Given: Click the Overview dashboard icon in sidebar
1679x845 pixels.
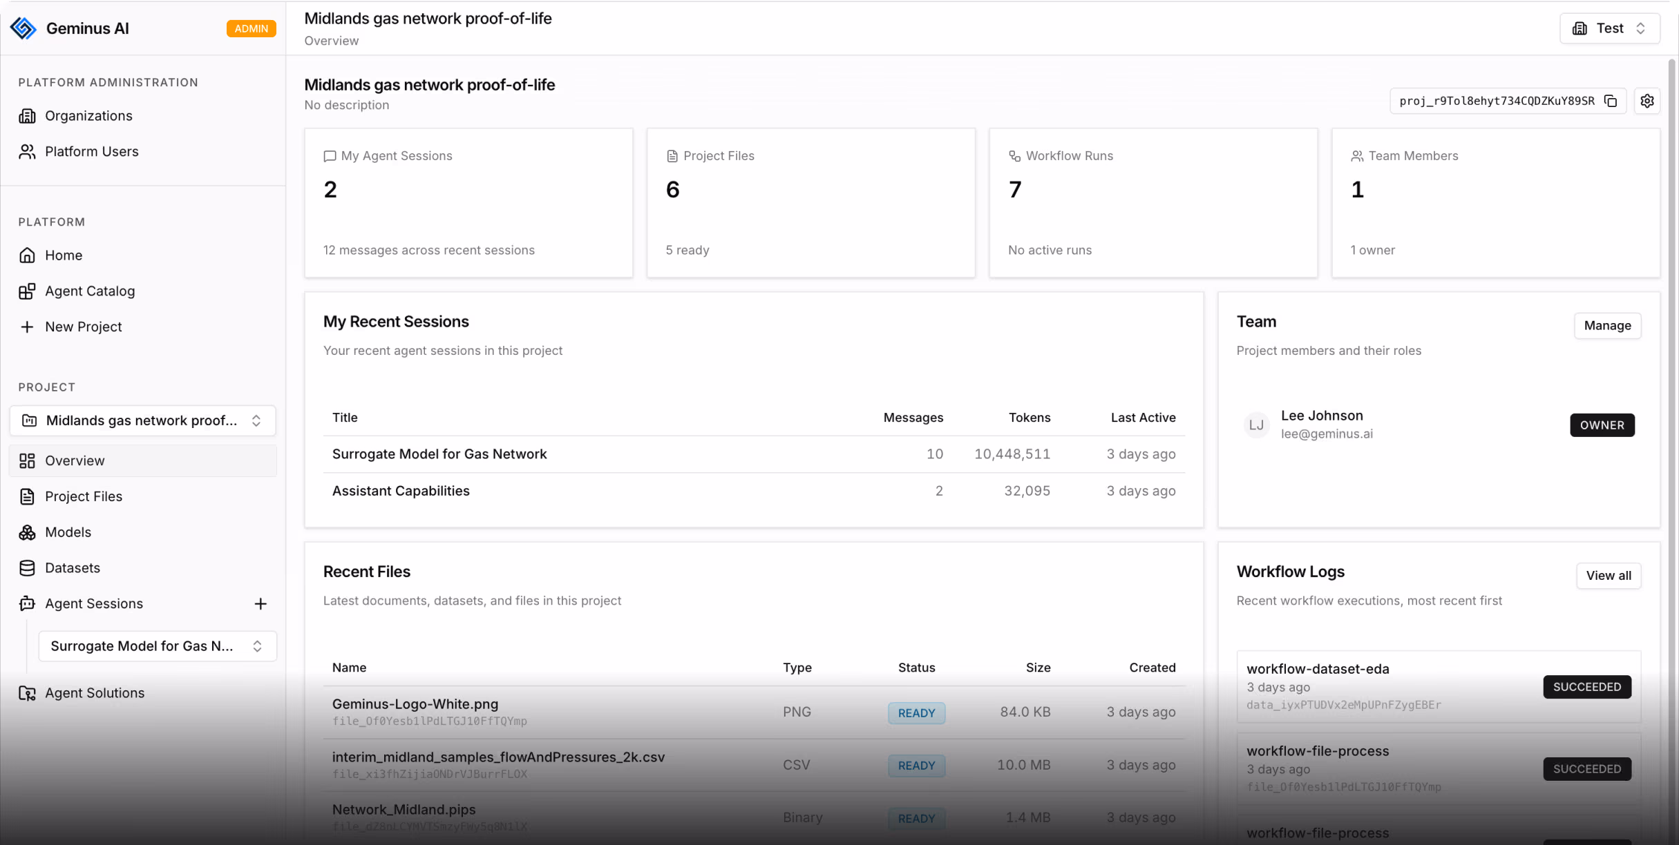Looking at the screenshot, I should click(27, 461).
